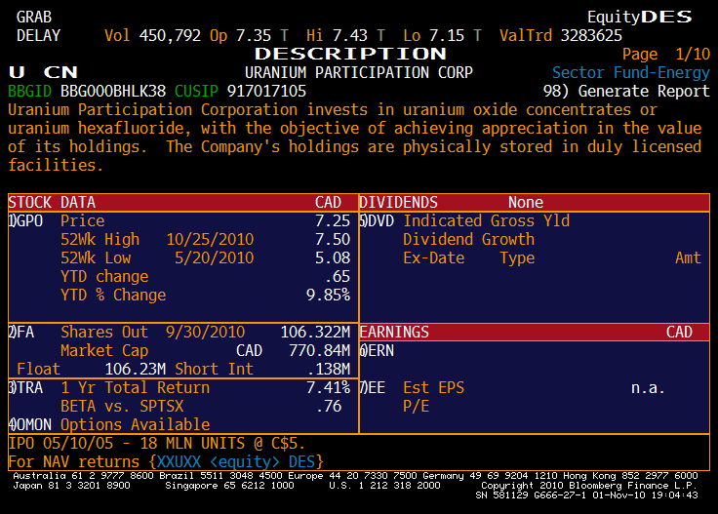The image size is (718, 514).
Task: Click the Hi value 7.43
Action: point(350,35)
